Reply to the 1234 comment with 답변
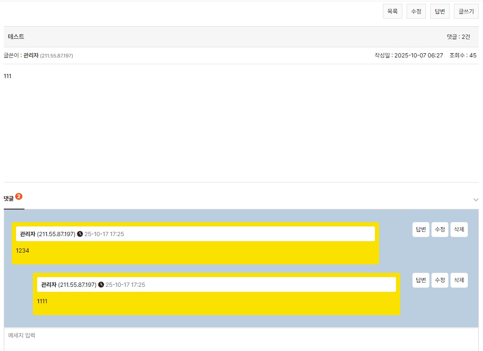 pos(421,229)
